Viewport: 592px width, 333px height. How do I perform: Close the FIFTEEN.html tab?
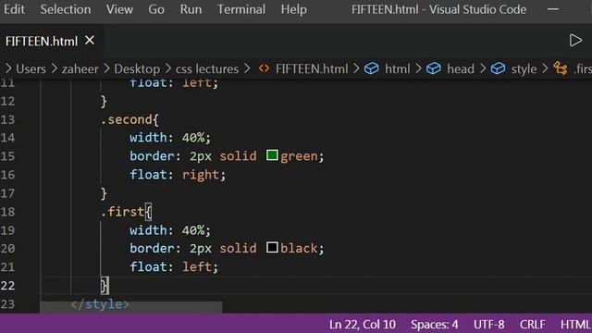(x=90, y=40)
